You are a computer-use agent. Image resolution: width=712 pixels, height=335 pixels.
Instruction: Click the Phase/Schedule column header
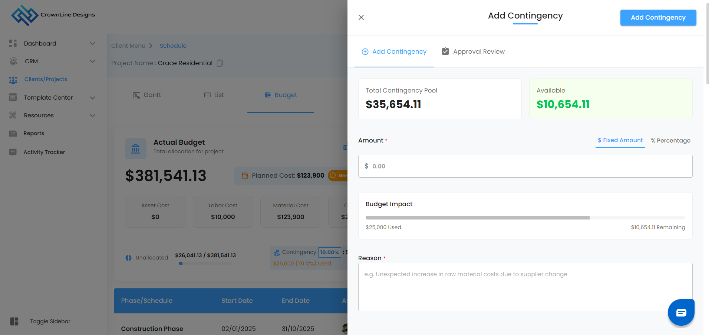(x=147, y=301)
